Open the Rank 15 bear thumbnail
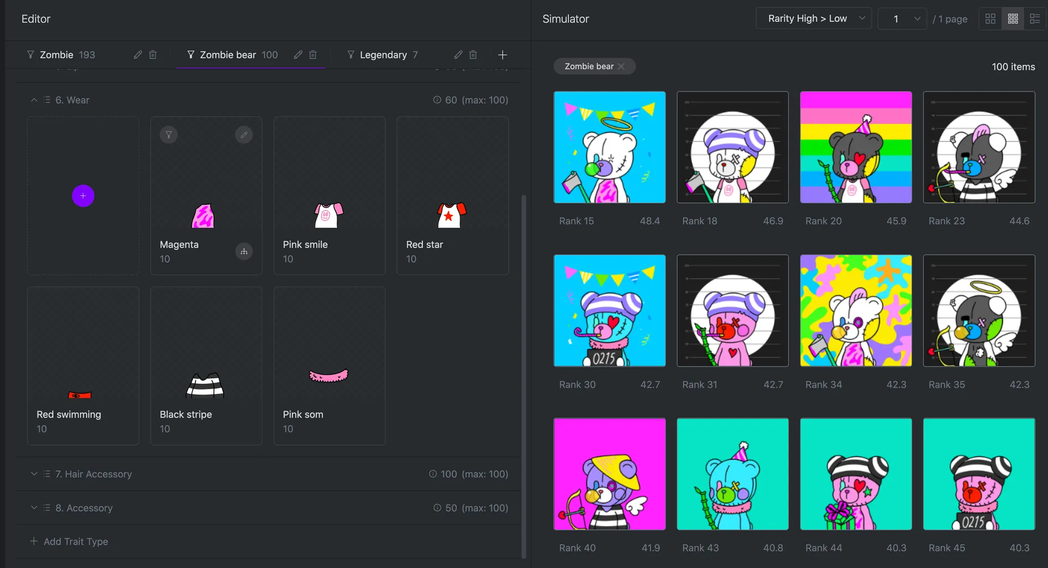This screenshot has height=568, width=1048. [609, 148]
